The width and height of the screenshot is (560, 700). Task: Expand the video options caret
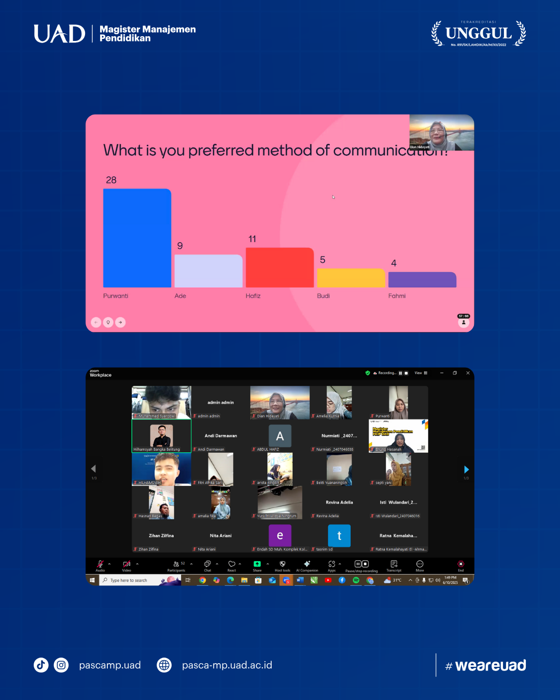pos(137,564)
